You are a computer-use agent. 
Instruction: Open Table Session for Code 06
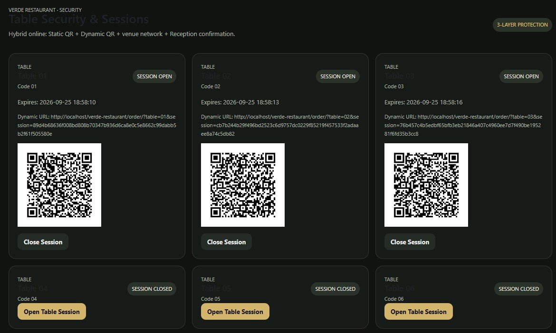pos(418,311)
